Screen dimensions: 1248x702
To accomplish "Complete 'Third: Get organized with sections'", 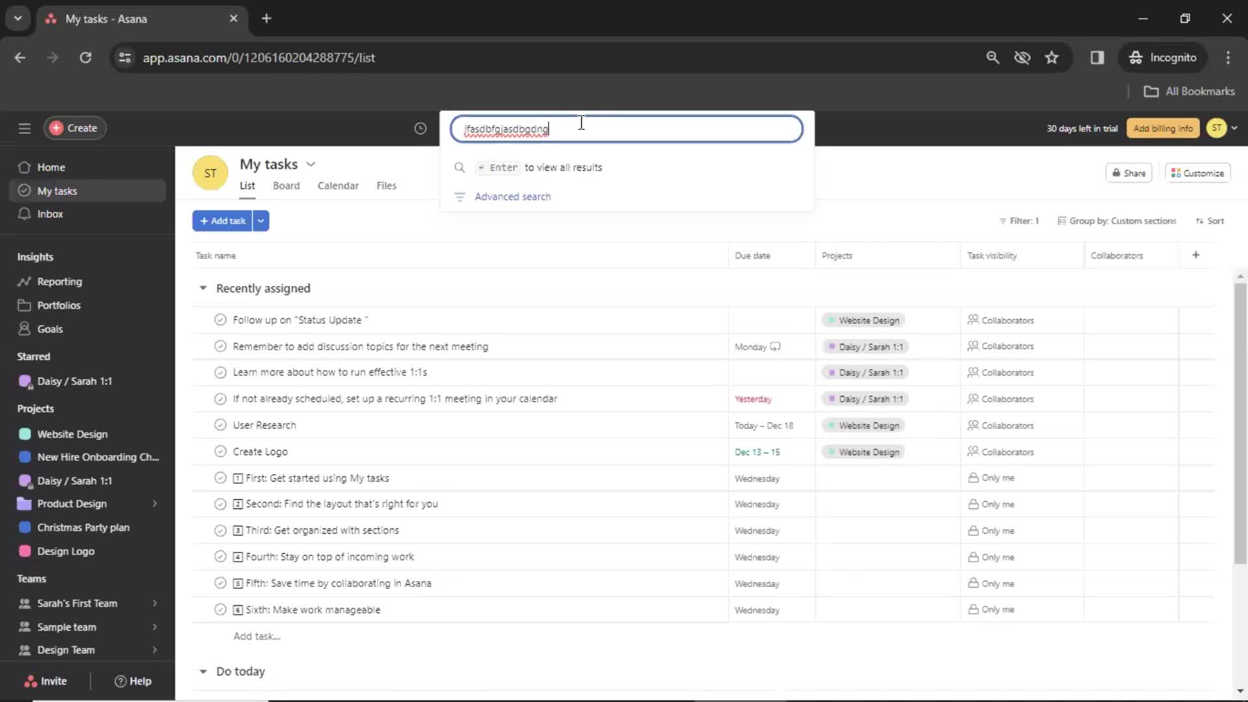I will tap(220, 530).
